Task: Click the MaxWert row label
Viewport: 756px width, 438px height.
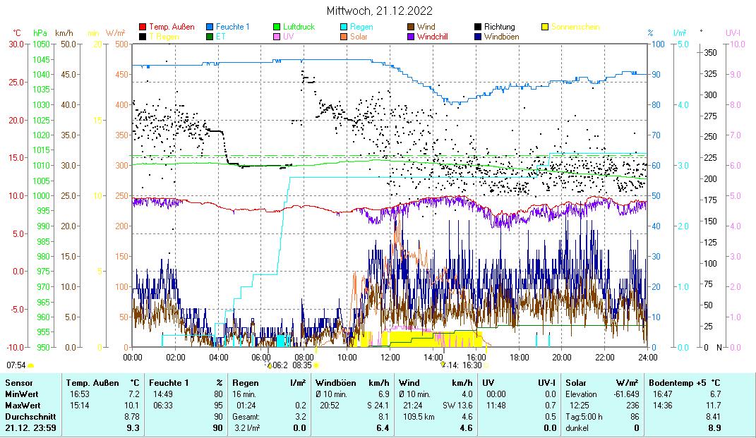Action: [22, 406]
